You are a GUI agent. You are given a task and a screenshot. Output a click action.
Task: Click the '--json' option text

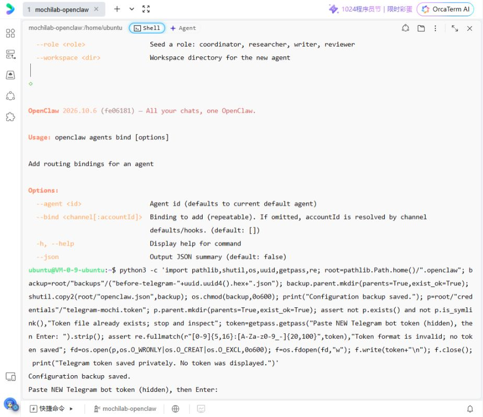click(x=48, y=257)
